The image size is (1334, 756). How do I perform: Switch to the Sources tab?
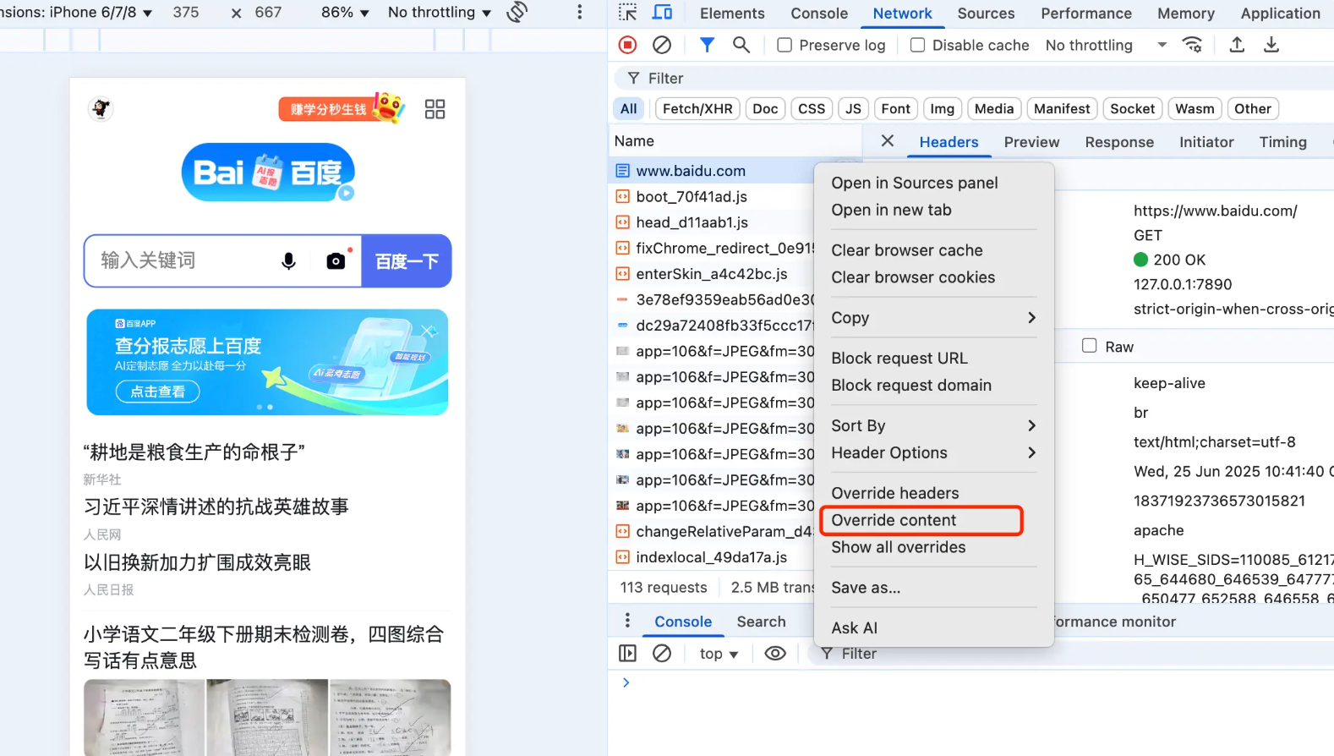[x=986, y=14]
